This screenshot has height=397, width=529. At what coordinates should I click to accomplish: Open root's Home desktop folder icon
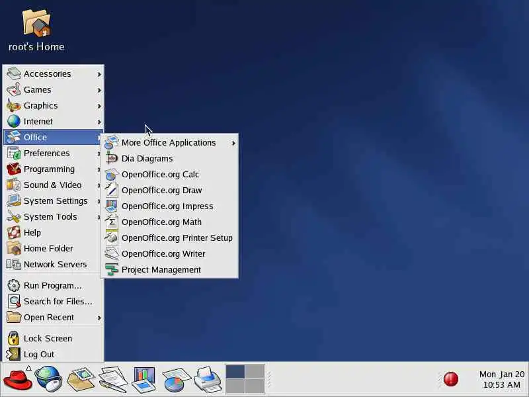coord(36,30)
